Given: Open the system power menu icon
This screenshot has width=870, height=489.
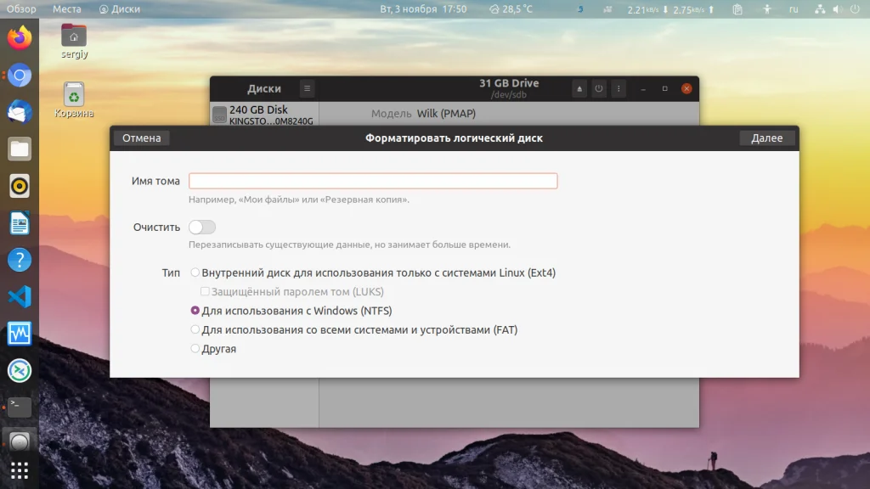Looking at the screenshot, I should click(x=855, y=9).
